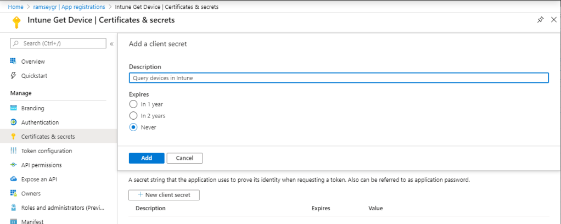Open Certificates & secrets menu item
Viewport: 561px width, 224px height.
click(x=48, y=137)
